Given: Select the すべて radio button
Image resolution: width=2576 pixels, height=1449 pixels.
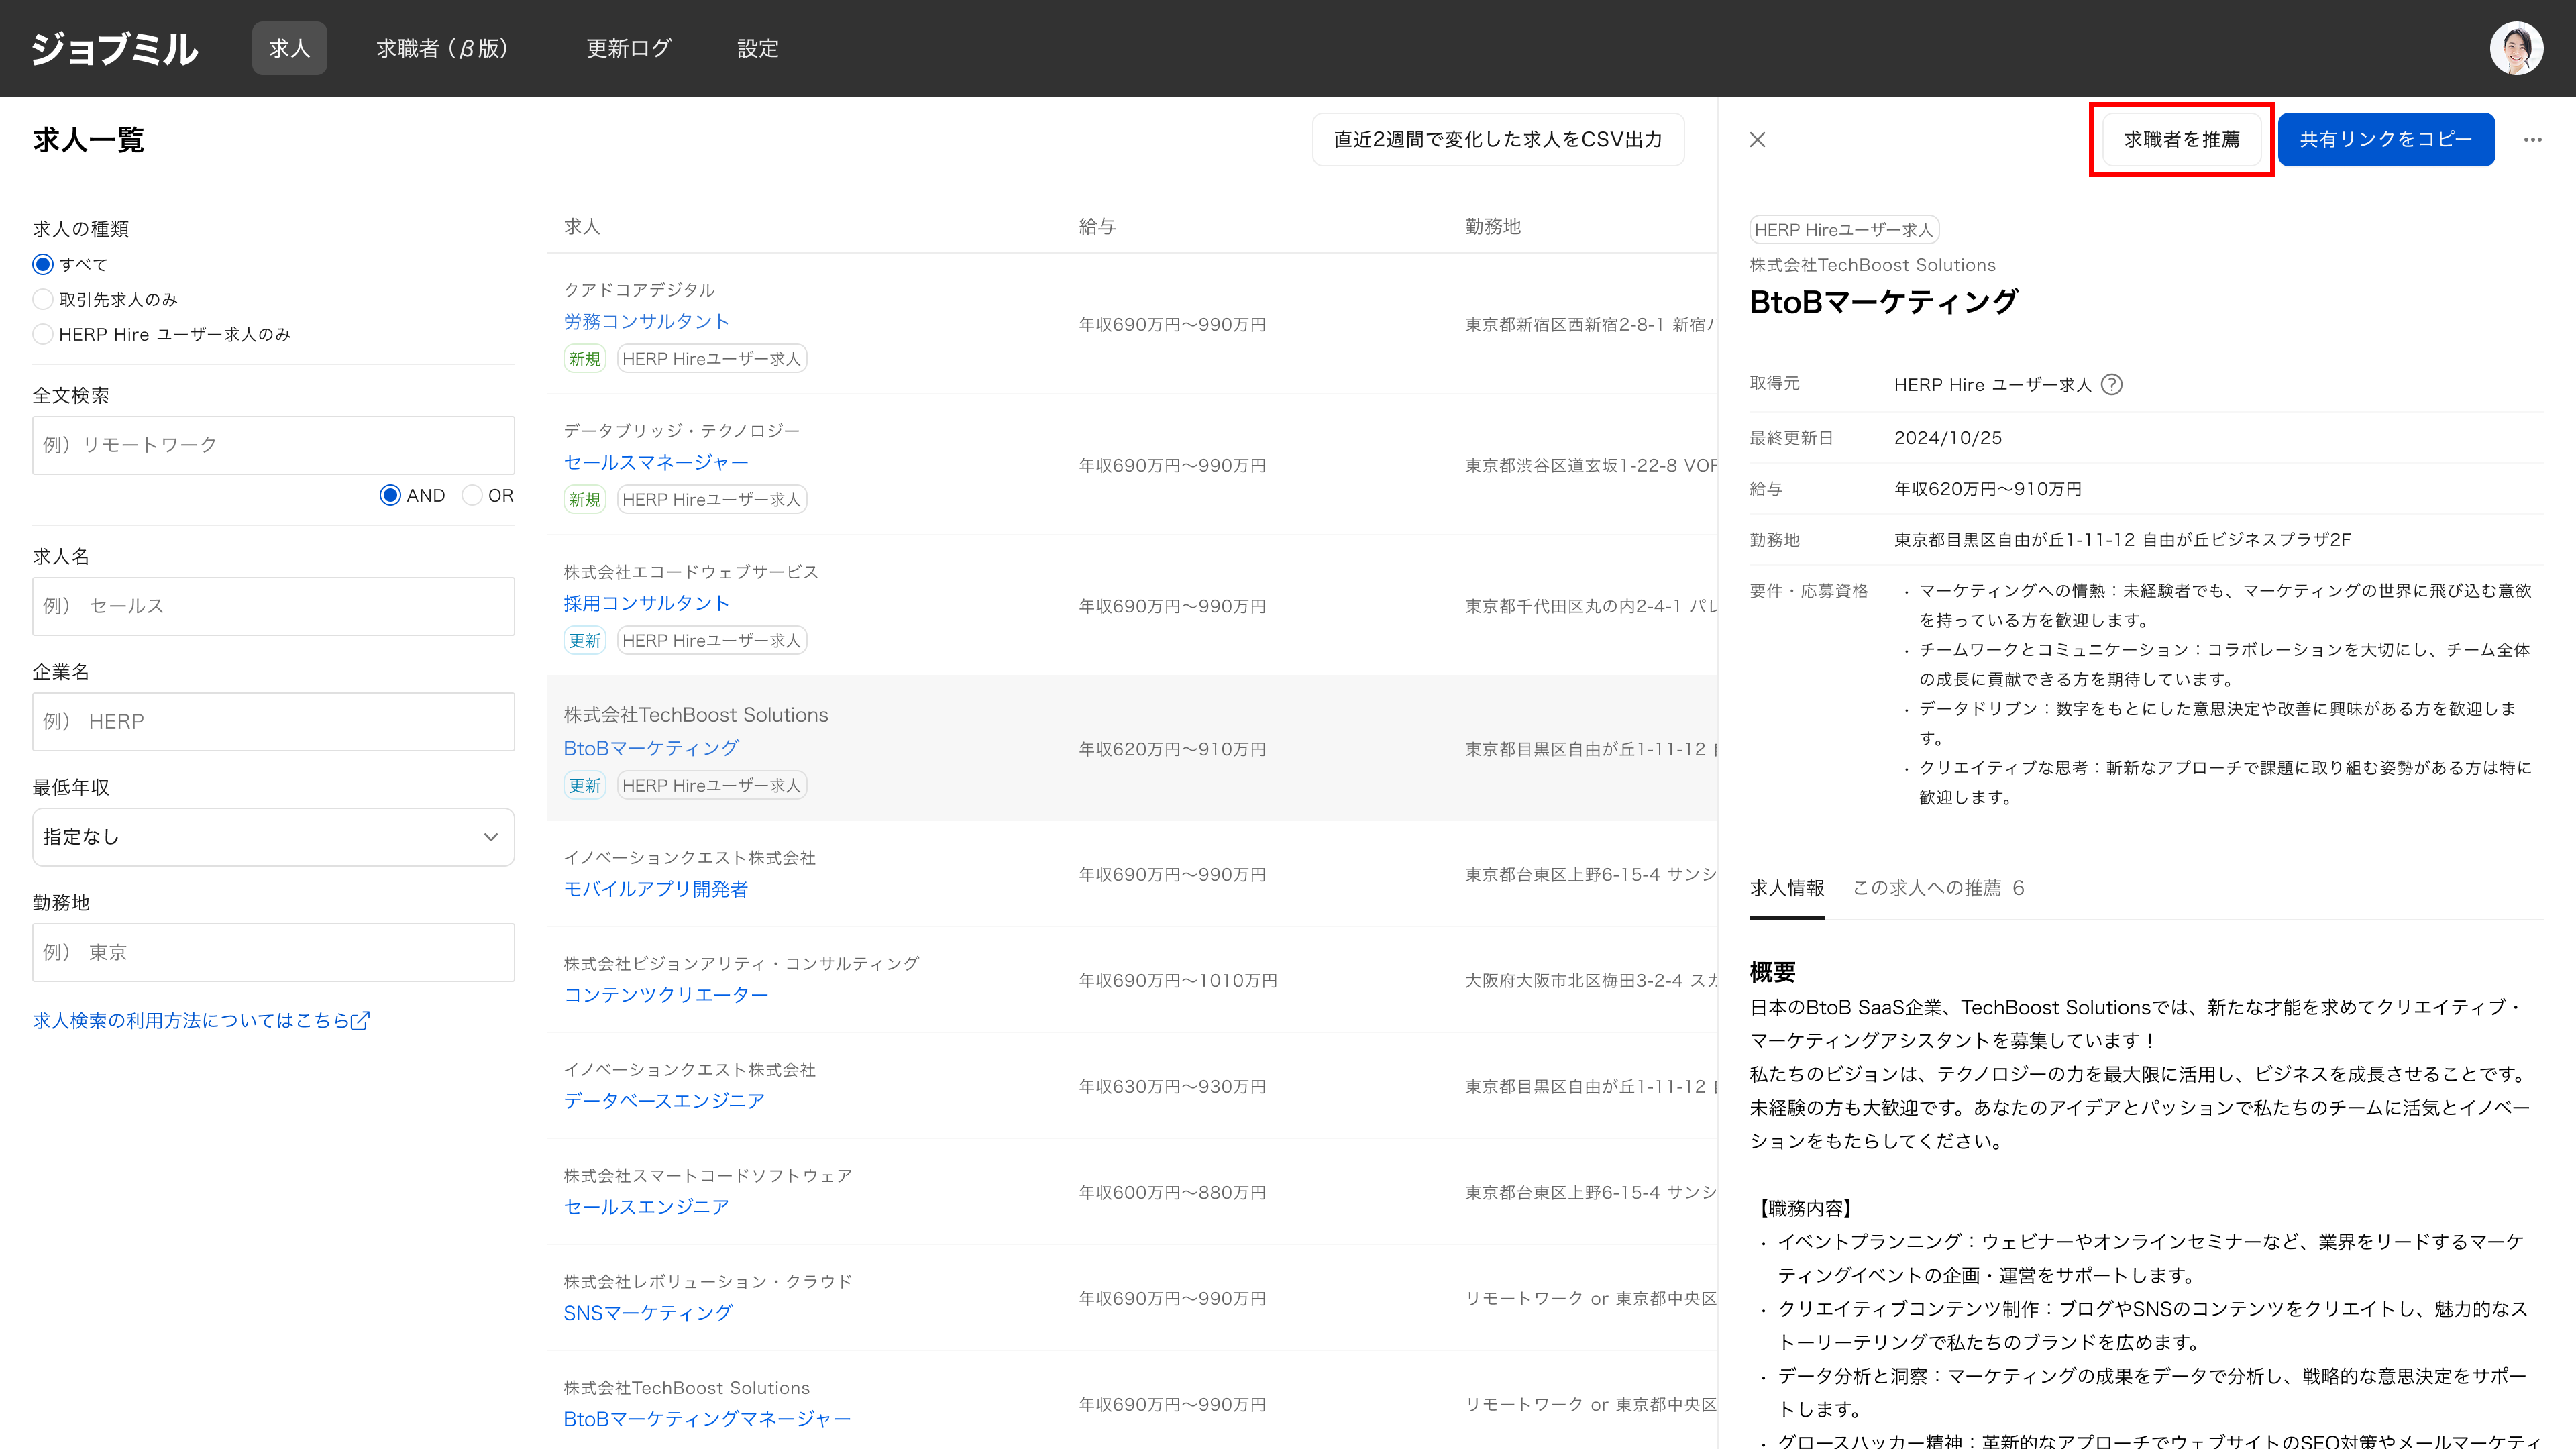Looking at the screenshot, I should click(43, 265).
